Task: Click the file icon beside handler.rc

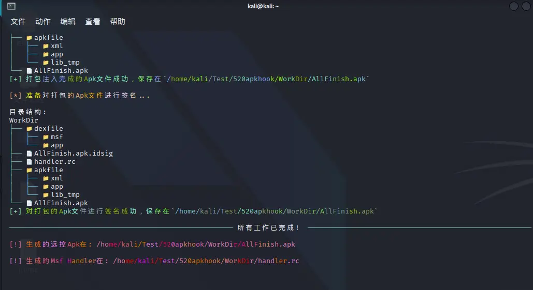Action: coord(29,162)
